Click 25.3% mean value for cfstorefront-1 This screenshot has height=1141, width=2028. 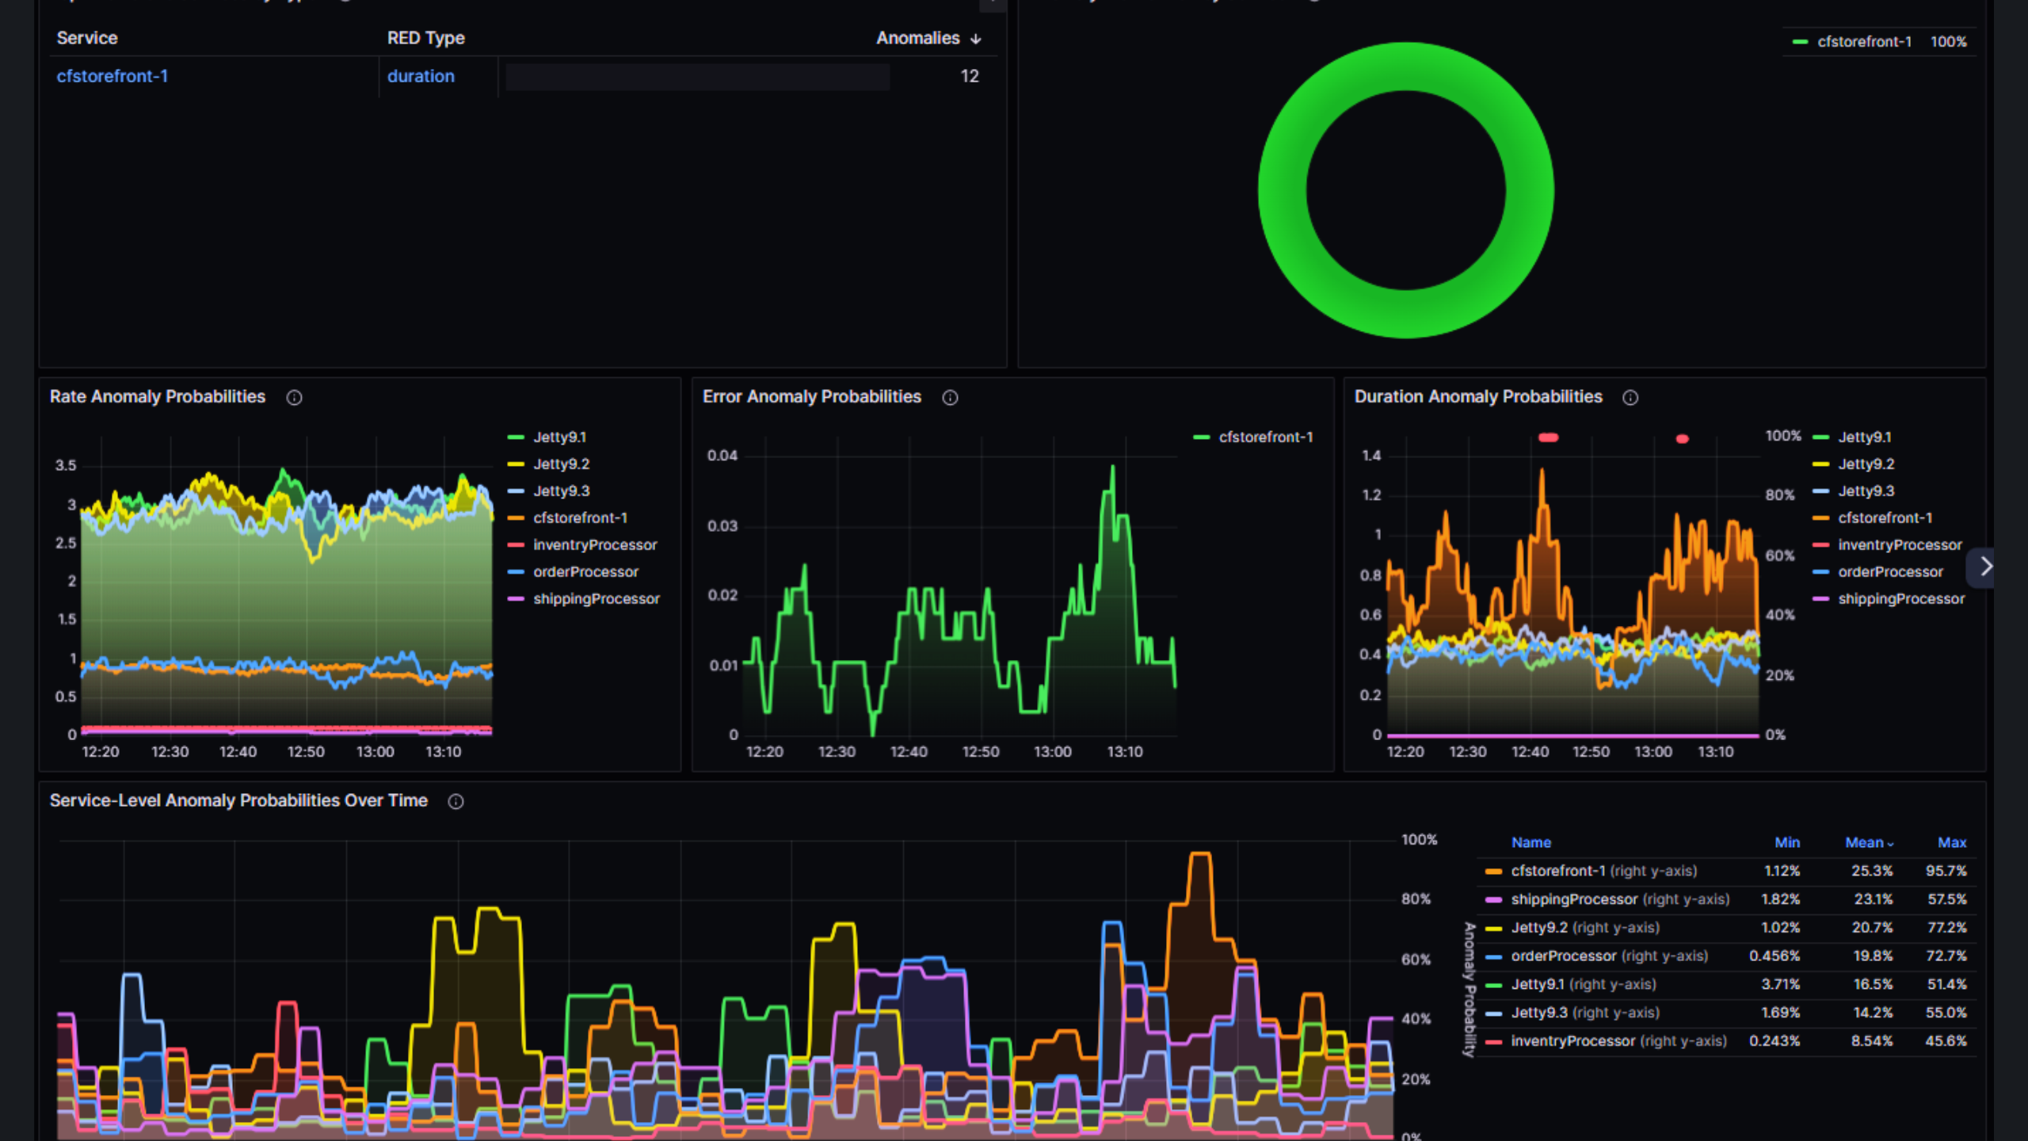(1872, 872)
